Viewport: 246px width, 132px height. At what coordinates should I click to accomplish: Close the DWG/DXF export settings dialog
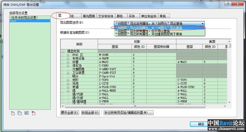coord(238,4)
